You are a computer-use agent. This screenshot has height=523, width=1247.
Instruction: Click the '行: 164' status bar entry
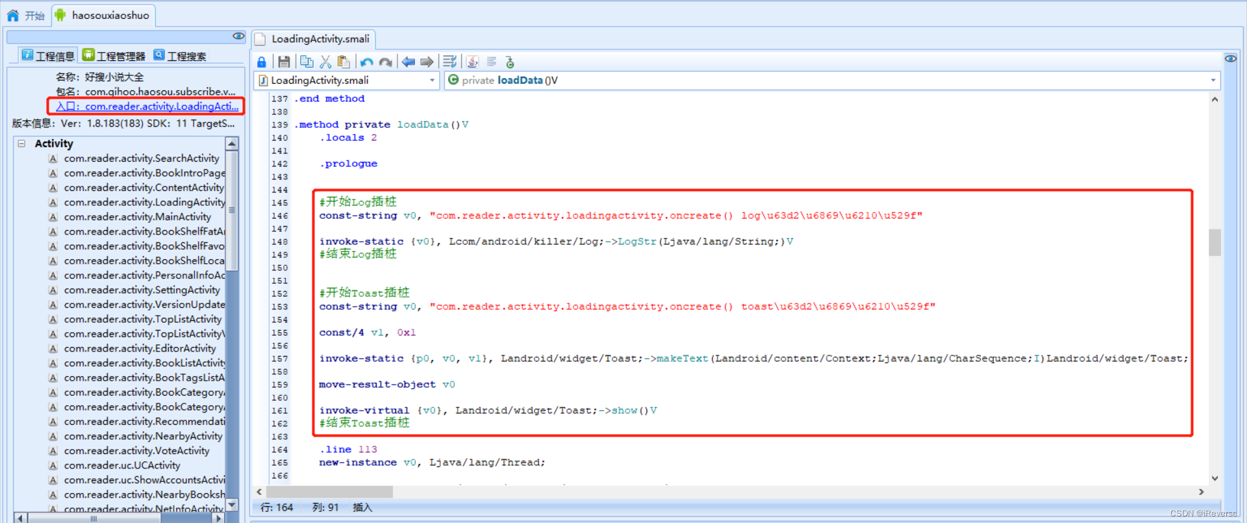tap(277, 507)
